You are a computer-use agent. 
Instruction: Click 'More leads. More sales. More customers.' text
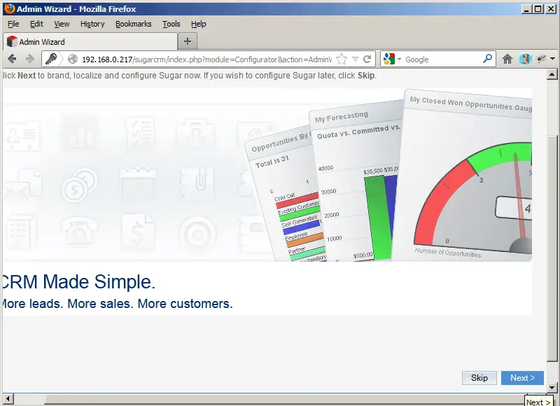click(x=117, y=304)
